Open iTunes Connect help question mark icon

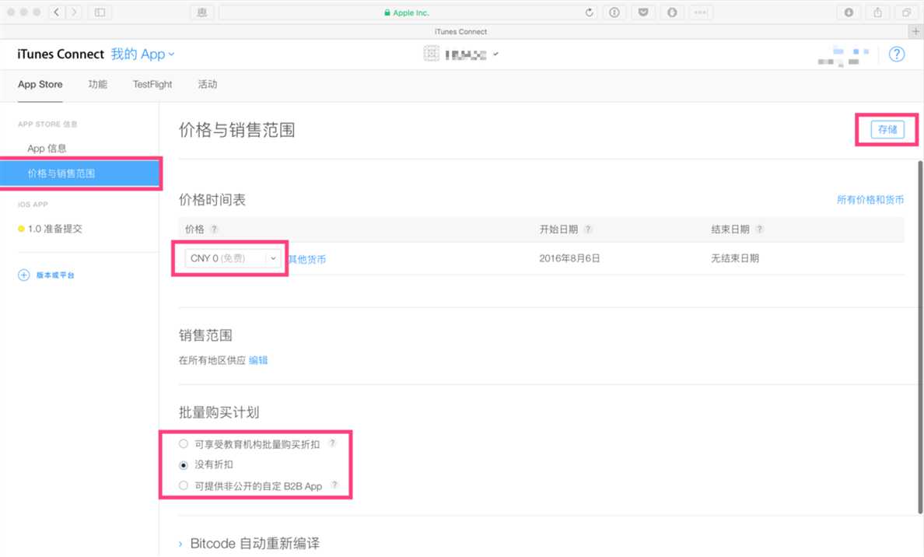(x=896, y=54)
